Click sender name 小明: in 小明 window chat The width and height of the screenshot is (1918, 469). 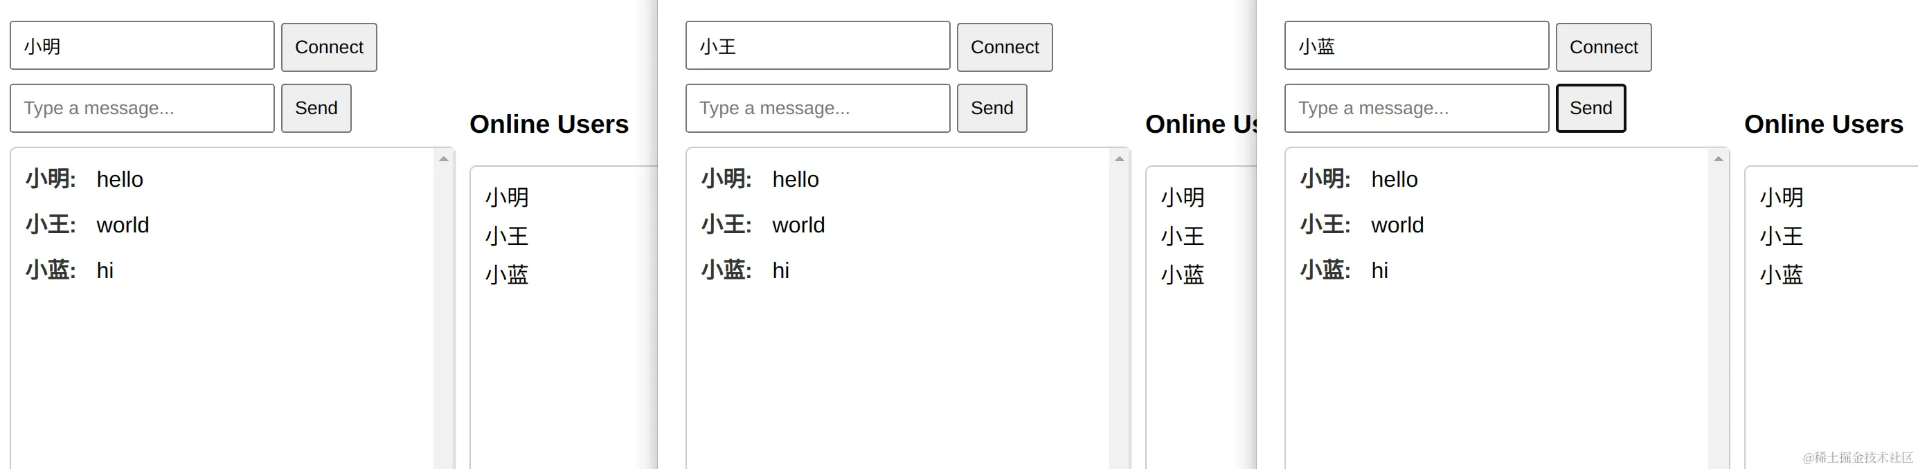51,179
